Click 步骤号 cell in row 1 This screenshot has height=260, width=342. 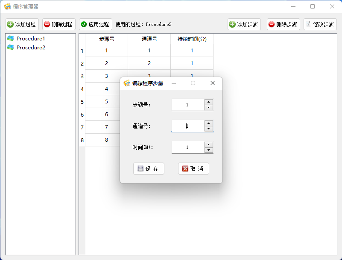point(106,51)
